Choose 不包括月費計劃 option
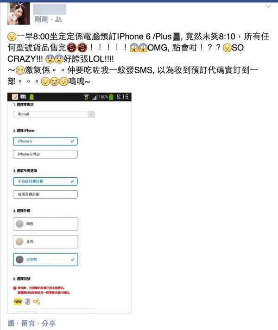 (x=45, y=181)
